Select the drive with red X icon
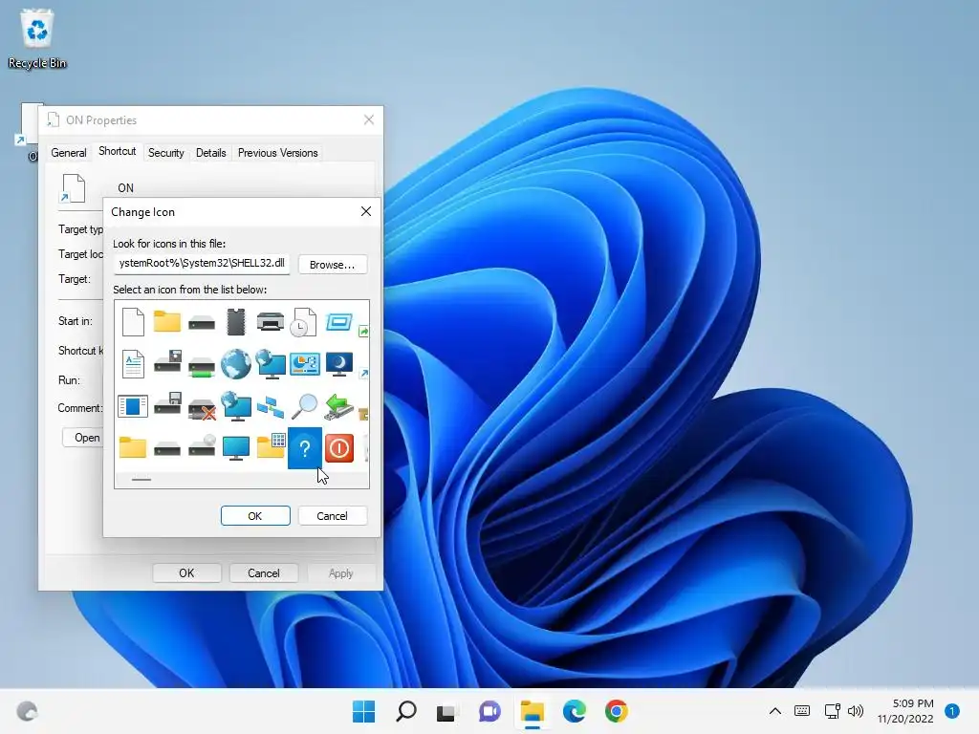The height and width of the screenshot is (734, 979). (x=202, y=409)
